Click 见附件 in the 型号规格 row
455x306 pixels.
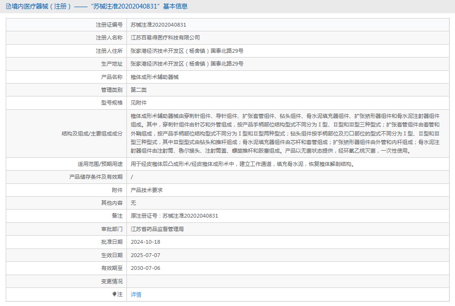coord(138,103)
